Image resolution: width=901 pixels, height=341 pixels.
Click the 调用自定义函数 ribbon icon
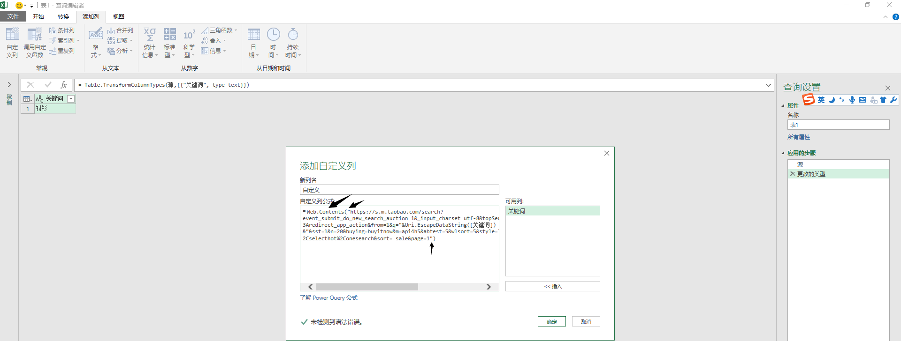tap(35, 42)
